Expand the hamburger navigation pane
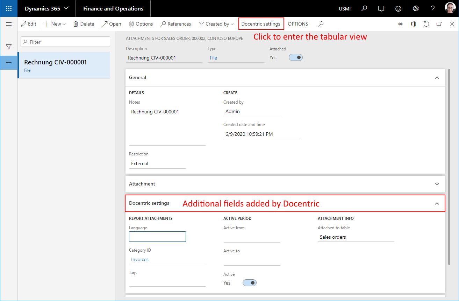Screen dimensions: 459x301 (x=9, y=24)
